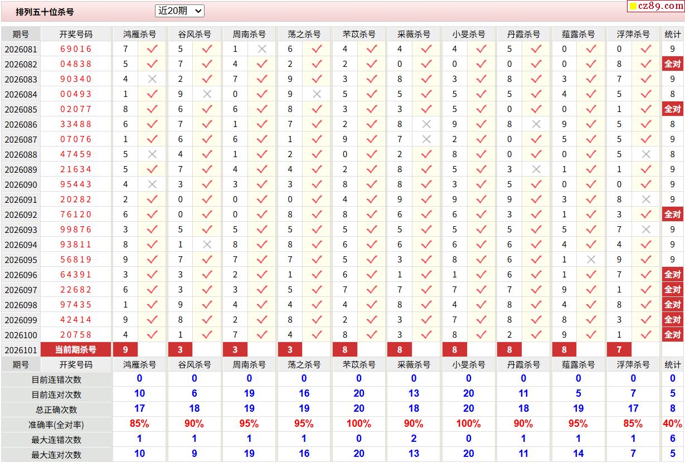Click winning number 69016 in row 2026081
Image resolution: width=685 pixels, height=463 pixels.
pyautogui.click(x=76, y=49)
